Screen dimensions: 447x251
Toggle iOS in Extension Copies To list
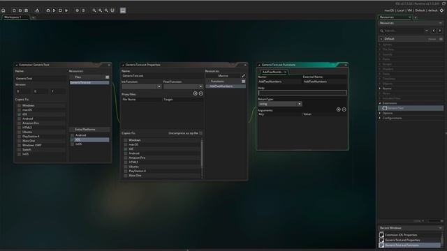point(20,114)
